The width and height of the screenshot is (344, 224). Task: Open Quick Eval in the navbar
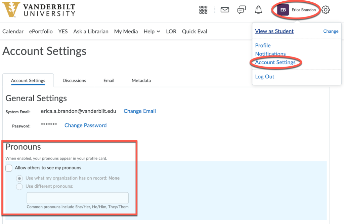(195, 32)
